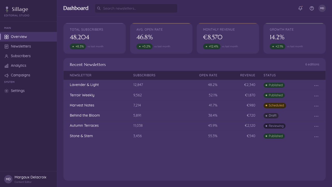The image size is (332, 187).
Task: Click the Analytics bar chart icon
Action: [6, 66]
